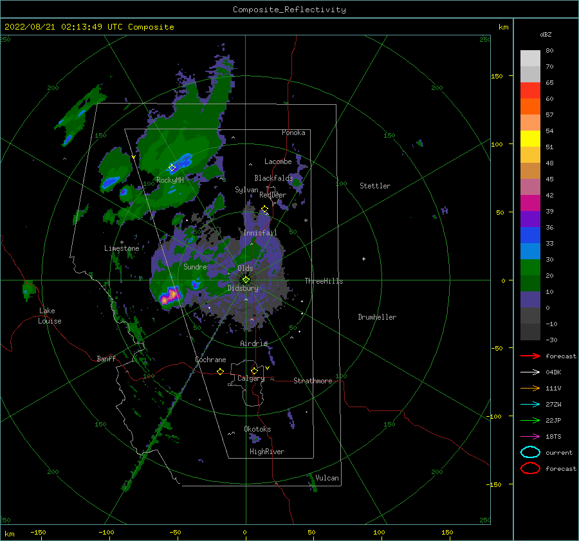Click the yellow diamond marker near RockyMH

(172, 168)
